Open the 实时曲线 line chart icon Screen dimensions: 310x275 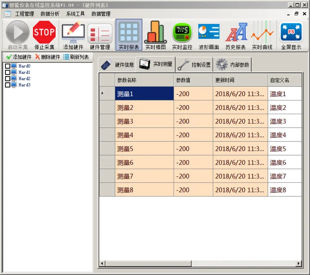tap(262, 32)
